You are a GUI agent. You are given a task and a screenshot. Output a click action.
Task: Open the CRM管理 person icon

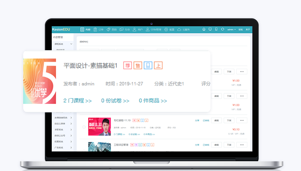tap(148, 29)
